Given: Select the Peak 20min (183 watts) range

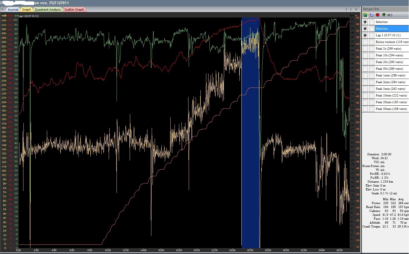Looking at the screenshot, I should coord(392,102).
